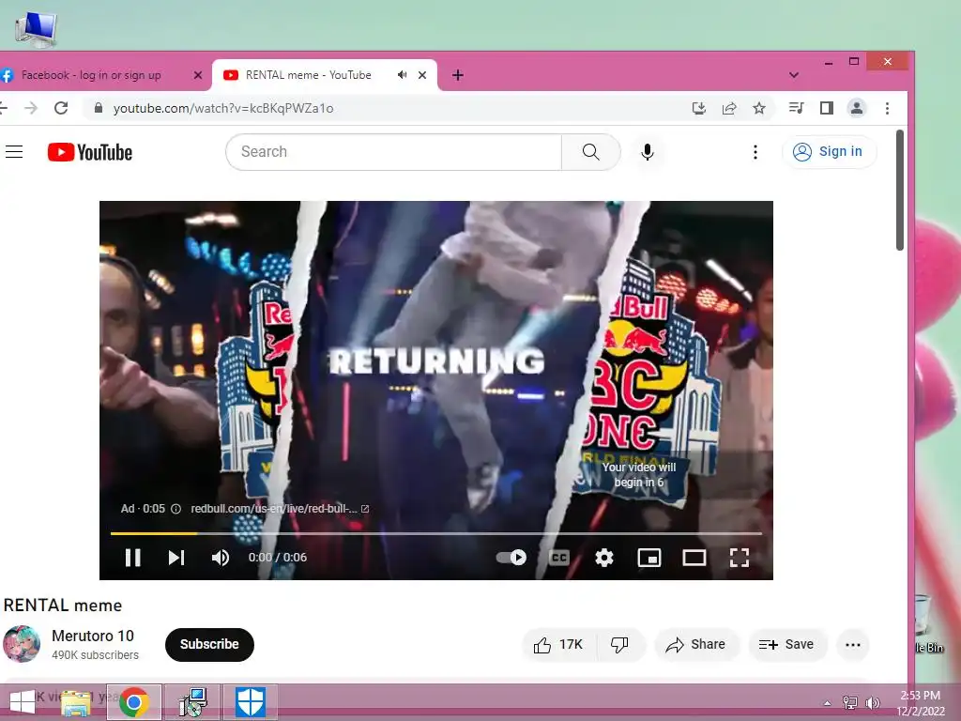Screen dimensions: 961x721
Task: Install app icon in address bar
Action: (x=698, y=109)
